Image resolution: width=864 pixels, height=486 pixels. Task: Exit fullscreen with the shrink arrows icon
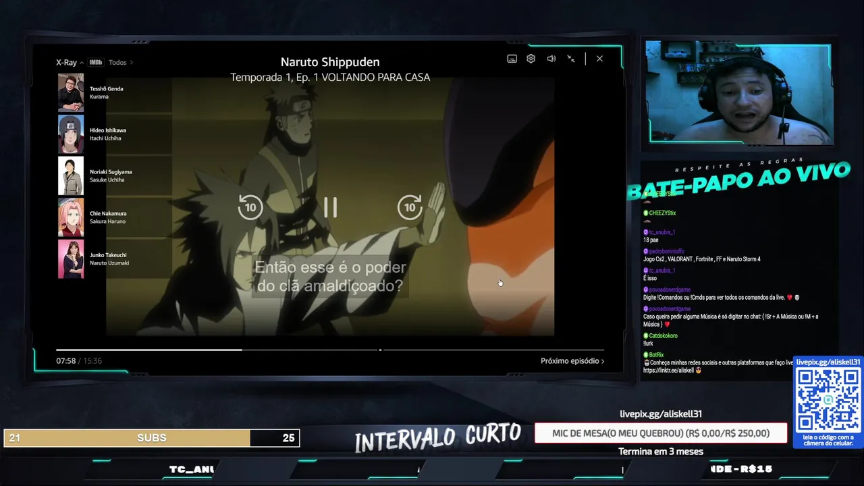tap(571, 59)
